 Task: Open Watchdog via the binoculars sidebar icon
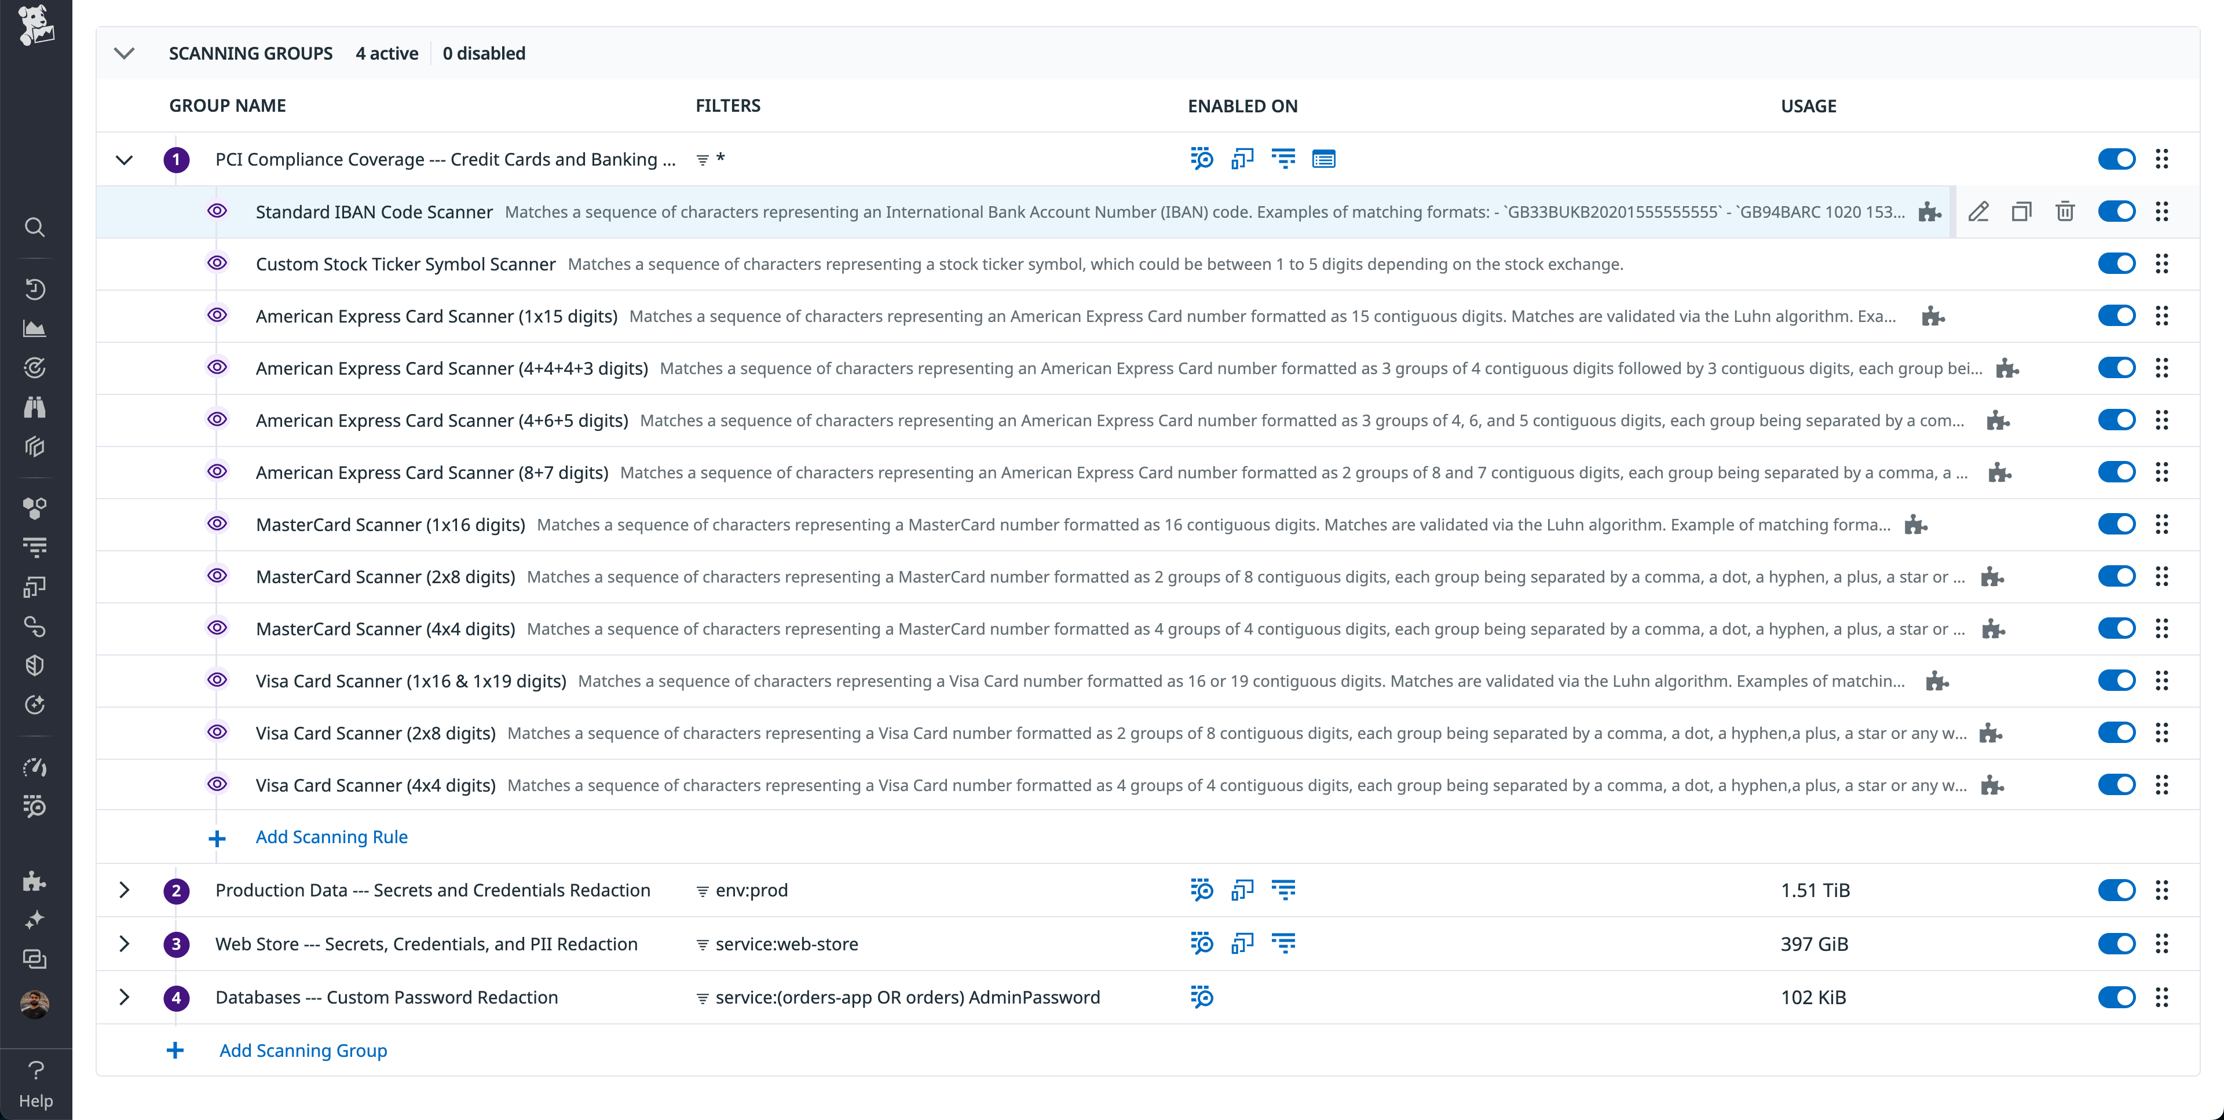coord(35,407)
